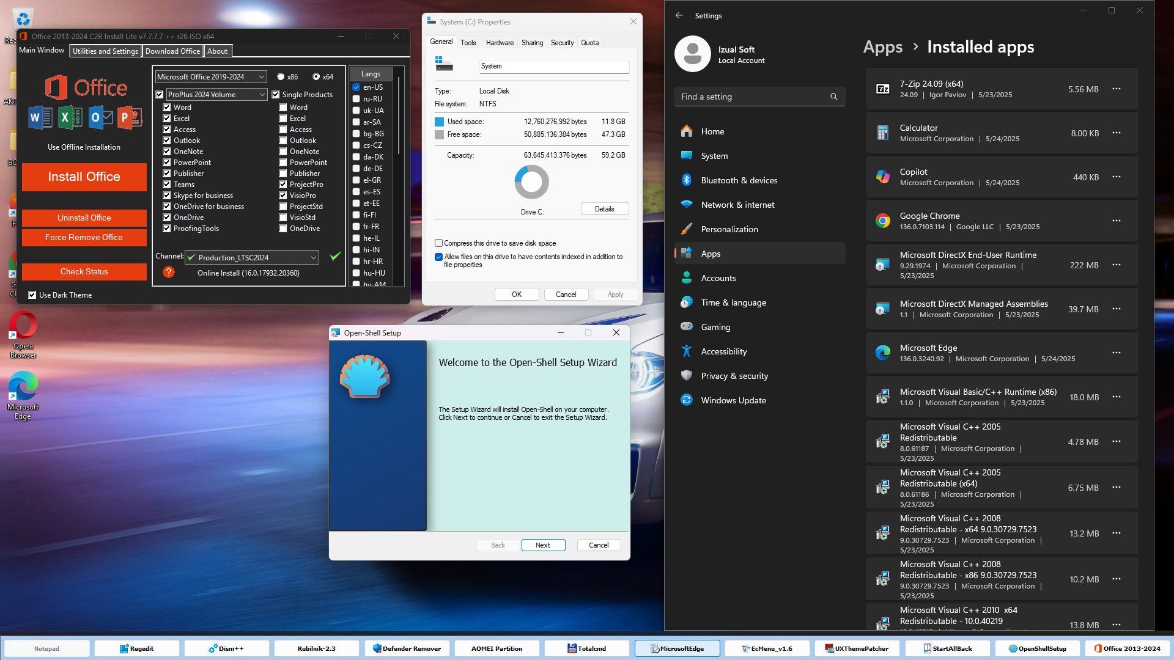The height and width of the screenshot is (660, 1174).
Task: Click Next in Open-Shell Setup wizard
Action: click(x=543, y=545)
